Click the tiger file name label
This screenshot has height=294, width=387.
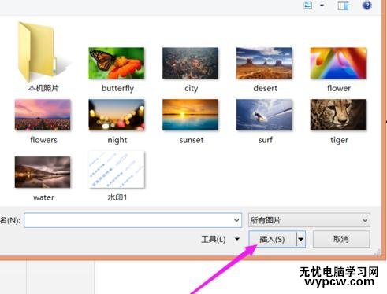click(x=339, y=140)
